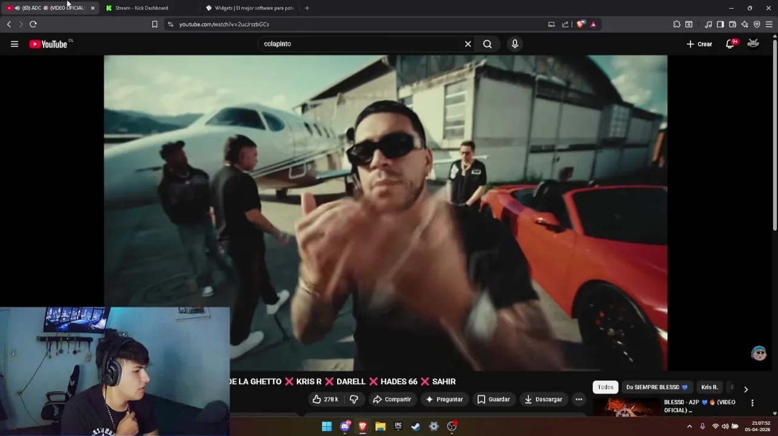Open Steam from the taskbar
Viewport: 778px width, 436px height.
(x=416, y=426)
